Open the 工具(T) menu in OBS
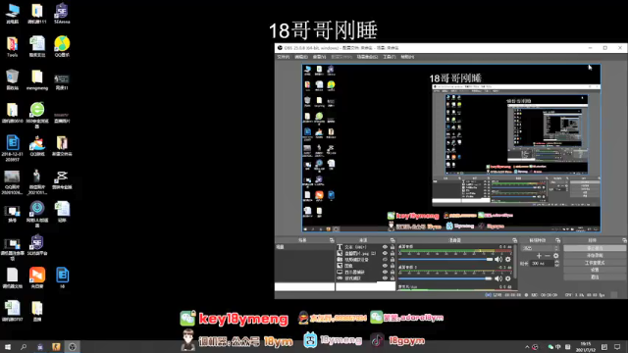This screenshot has height=353, width=628. (x=390, y=57)
